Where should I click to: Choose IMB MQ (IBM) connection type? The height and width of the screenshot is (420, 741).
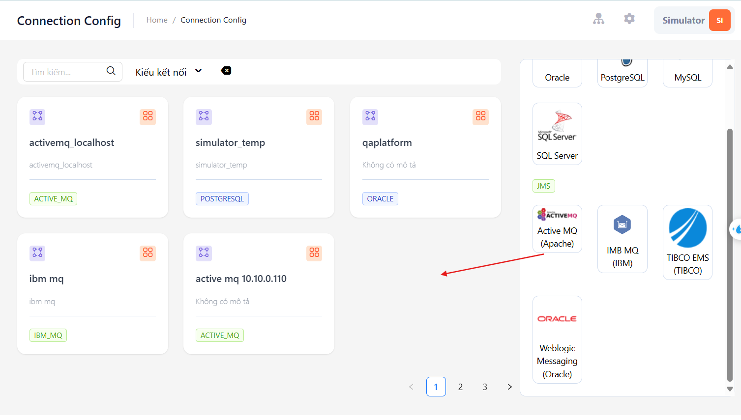click(622, 239)
